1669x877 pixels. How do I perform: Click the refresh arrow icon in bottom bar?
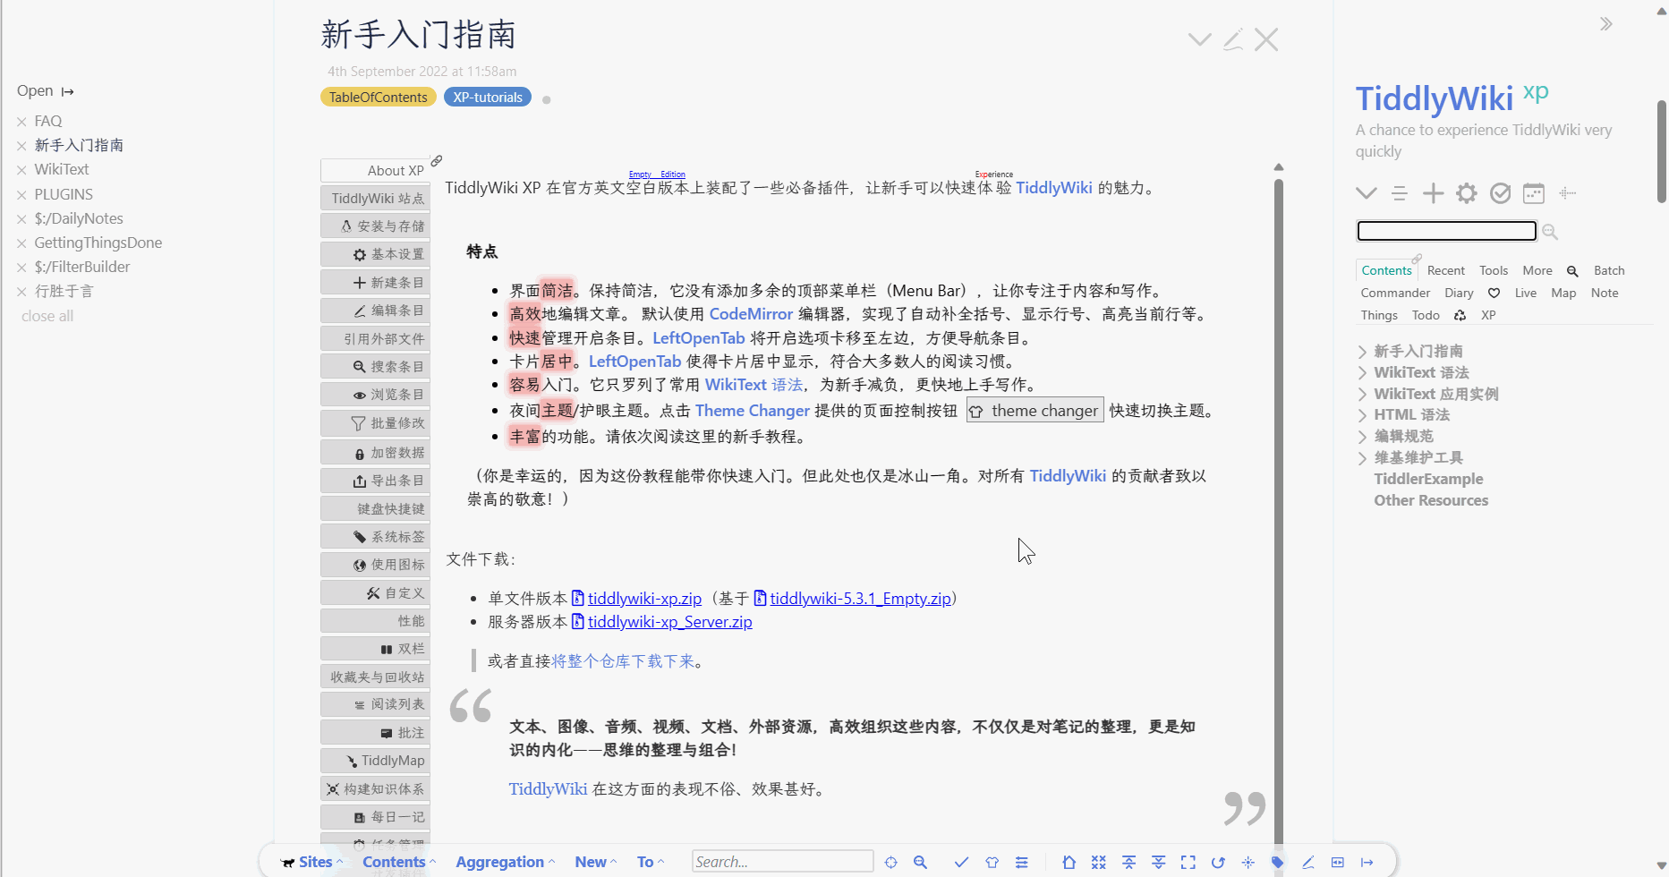(x=1218, y=863)
